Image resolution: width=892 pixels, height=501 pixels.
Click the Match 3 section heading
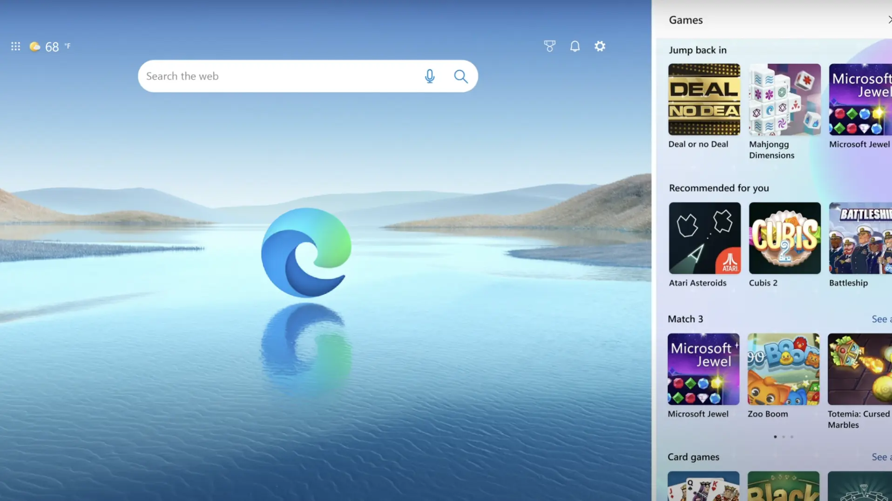pos(685,319)
